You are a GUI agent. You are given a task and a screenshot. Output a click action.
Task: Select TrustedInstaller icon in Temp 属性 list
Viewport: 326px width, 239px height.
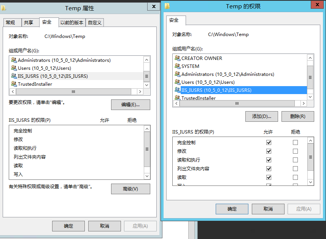pyautogui.click(x=14, y=84)
